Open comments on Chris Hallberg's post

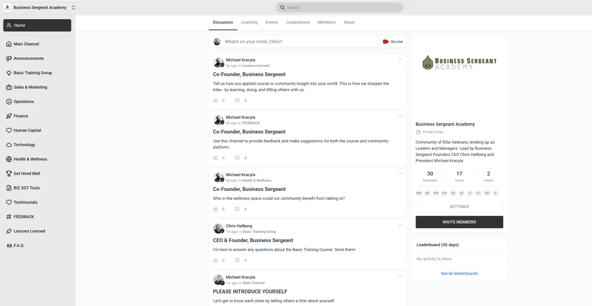237,260
